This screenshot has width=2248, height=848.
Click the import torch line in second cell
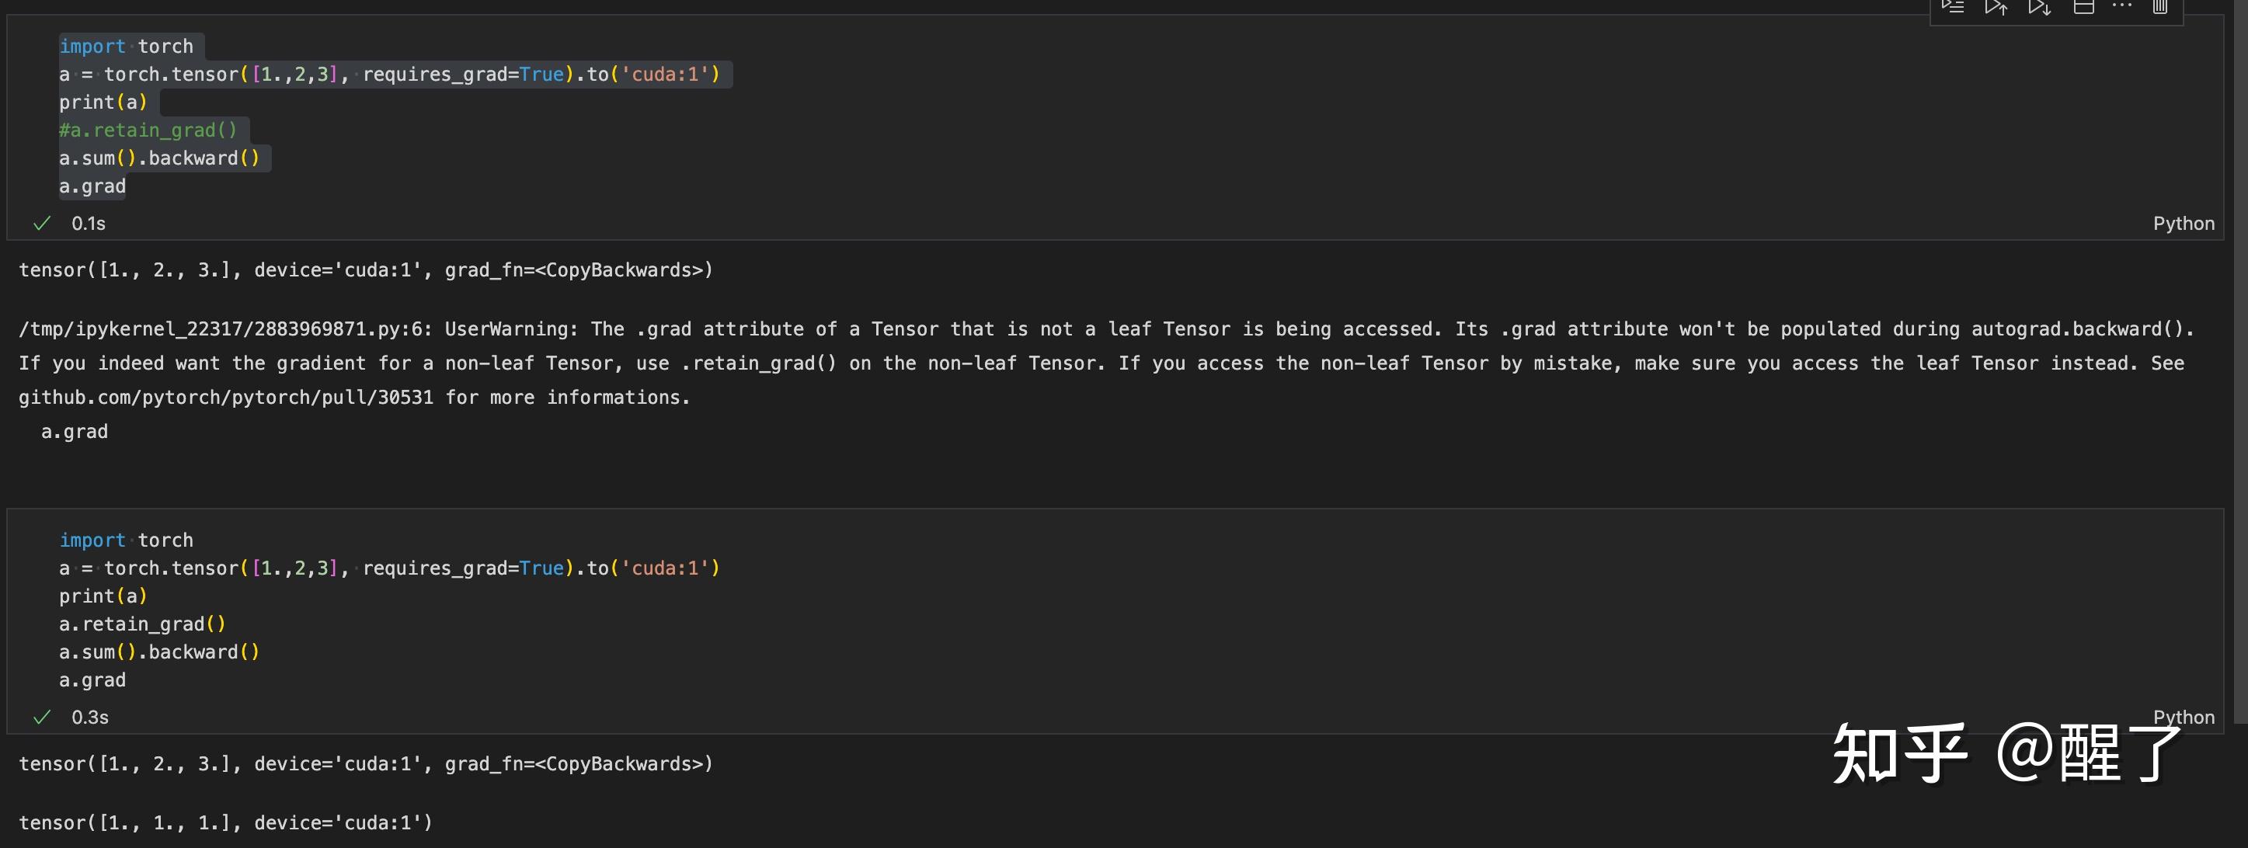(127, 540)
